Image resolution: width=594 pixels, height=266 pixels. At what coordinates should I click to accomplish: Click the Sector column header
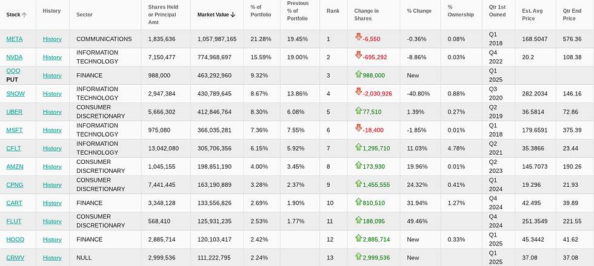pyautogui.click(x=84, y=15)
